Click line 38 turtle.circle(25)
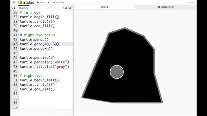The image size is (207, 116). coord(37,22)
